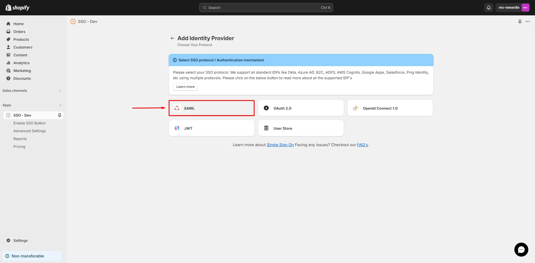Click the Choose Your Protocol subtitle

(x=195, y=45)
